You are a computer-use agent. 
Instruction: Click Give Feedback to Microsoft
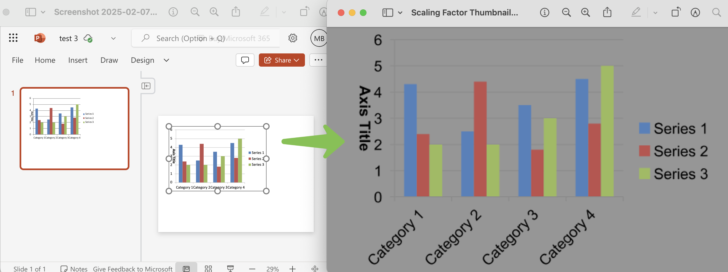click(132, 269)
